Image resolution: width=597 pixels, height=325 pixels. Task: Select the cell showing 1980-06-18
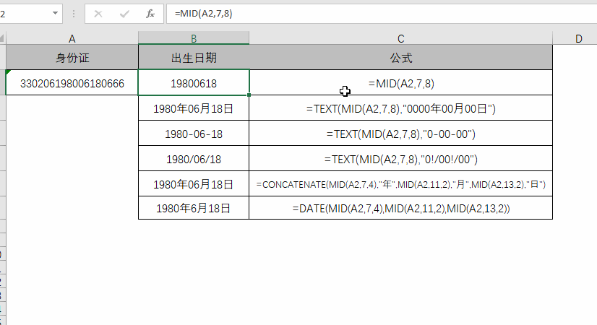(194, 134)
